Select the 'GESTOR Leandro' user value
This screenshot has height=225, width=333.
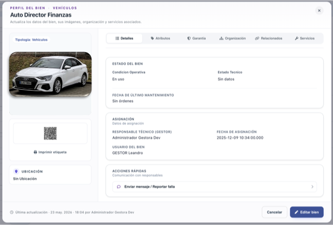[x=128, y=153]
